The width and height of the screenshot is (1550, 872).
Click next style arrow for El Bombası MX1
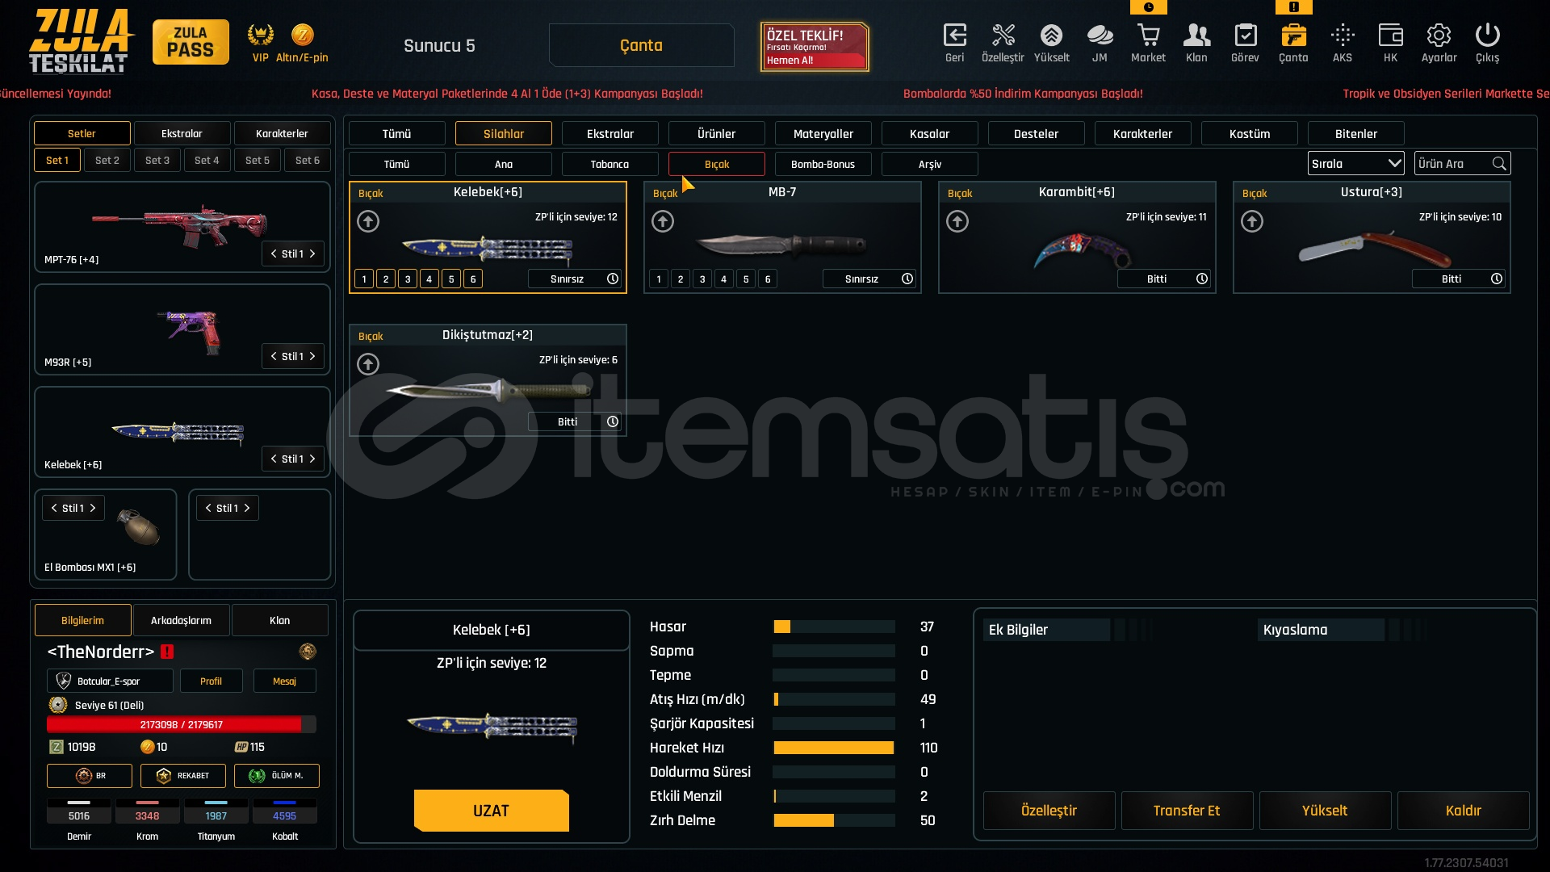tap(93, 508)
